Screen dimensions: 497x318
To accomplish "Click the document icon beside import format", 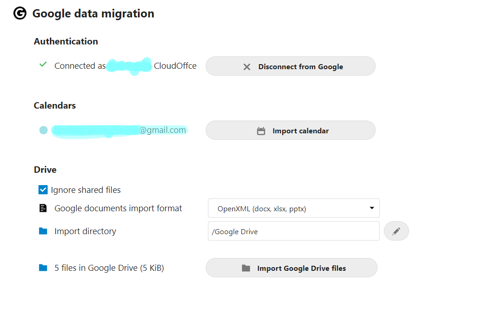I will pos(43,208).
